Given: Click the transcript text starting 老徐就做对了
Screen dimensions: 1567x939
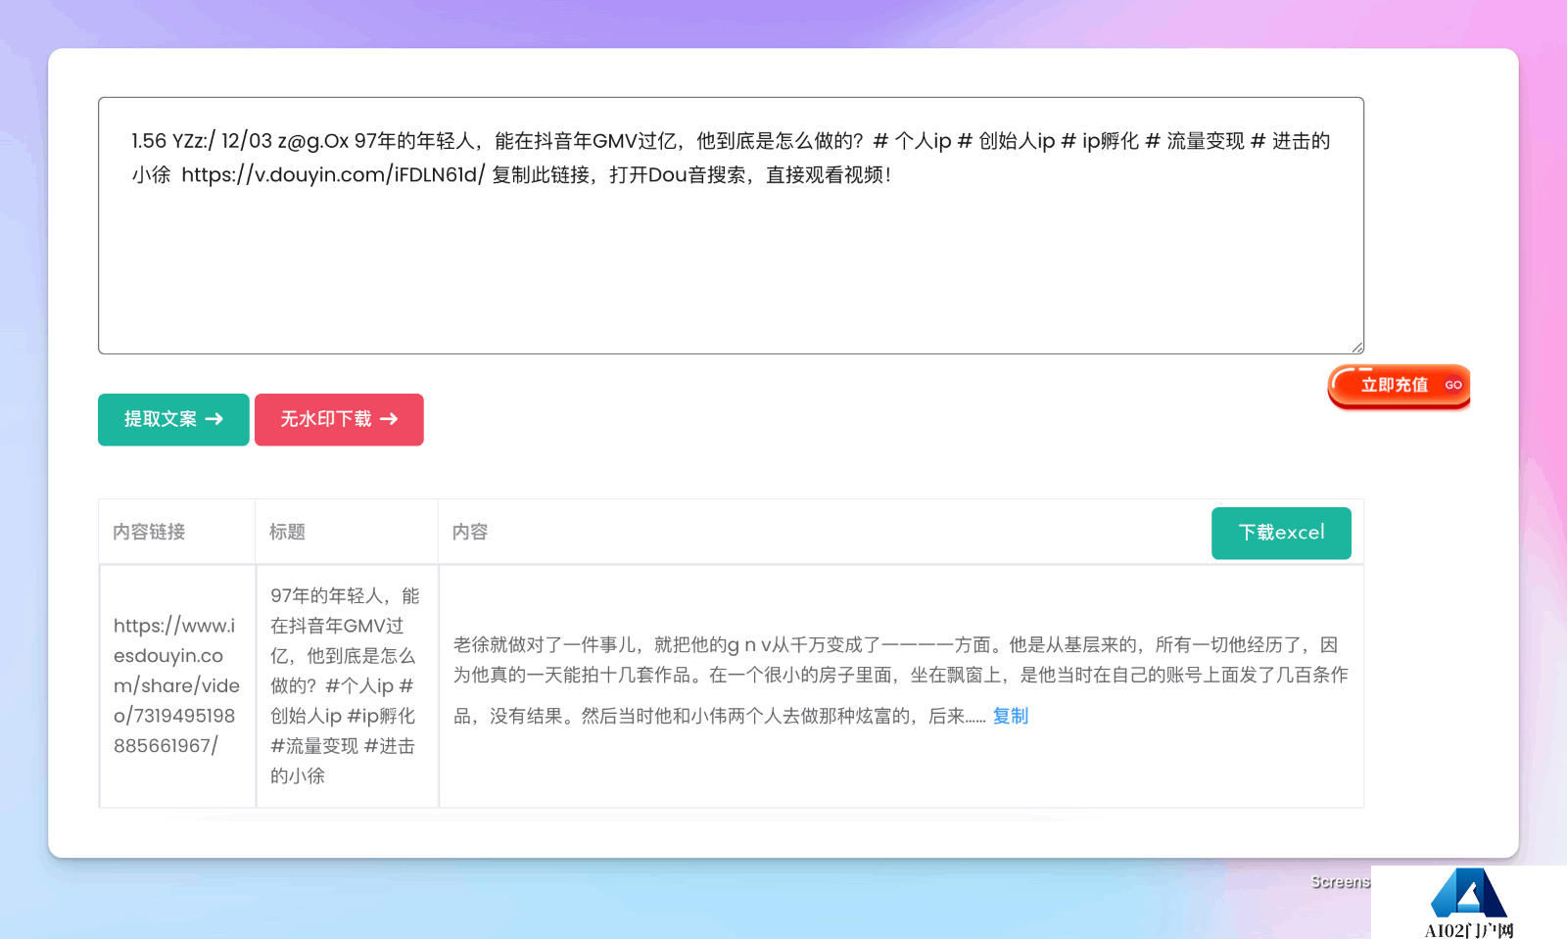Looking at the screenshot, I should point(901,680).
